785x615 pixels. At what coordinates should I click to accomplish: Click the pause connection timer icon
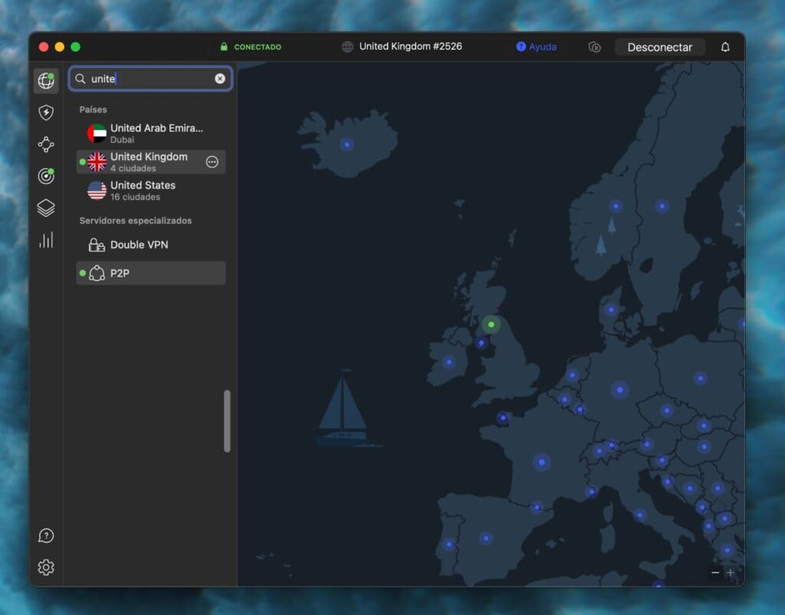[x=595, y=47]
